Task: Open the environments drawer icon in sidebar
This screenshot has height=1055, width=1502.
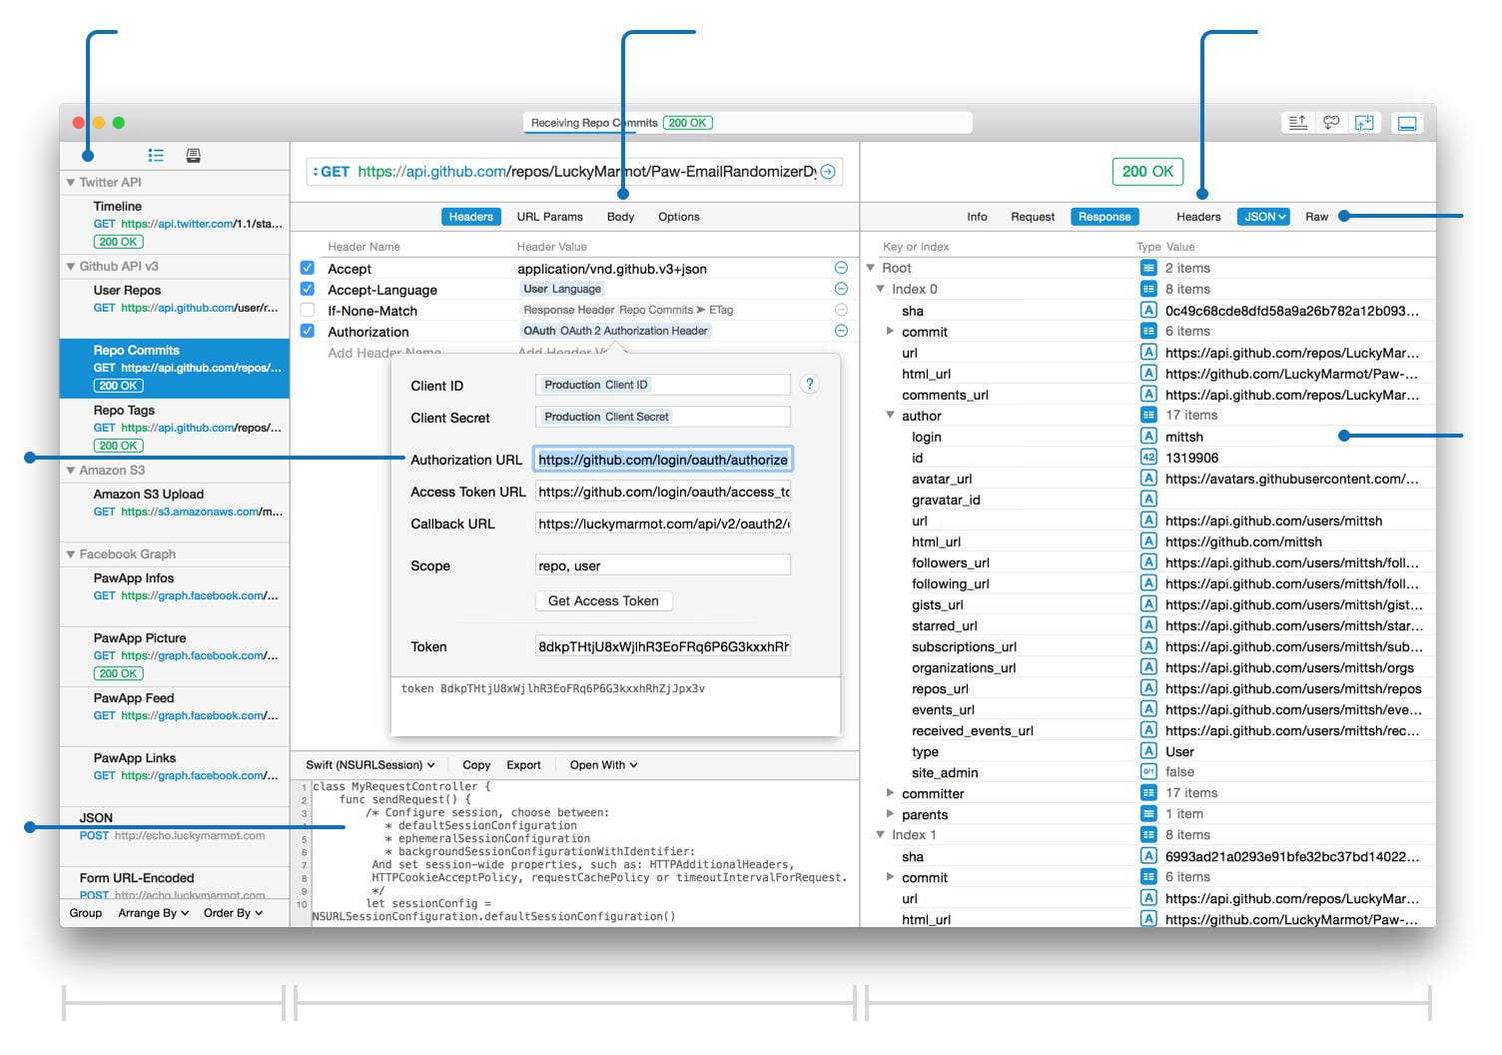Action: [x=194, y=155]
